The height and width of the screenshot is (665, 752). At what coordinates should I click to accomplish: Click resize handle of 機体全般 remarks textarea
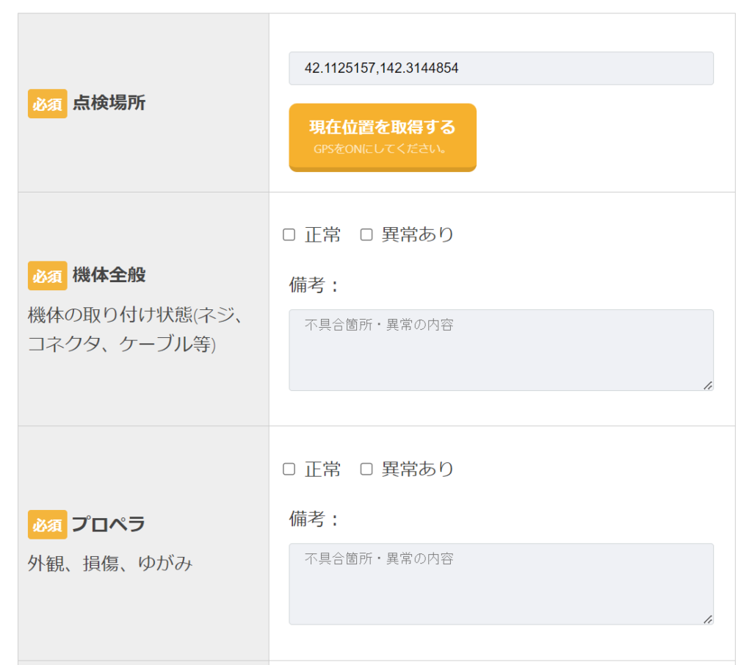coord(707,385)
